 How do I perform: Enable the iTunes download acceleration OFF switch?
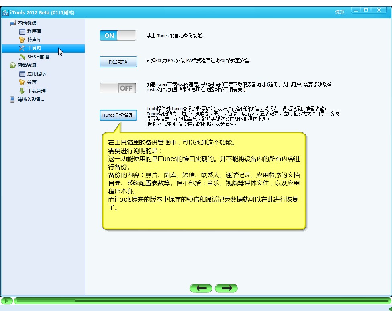(x=118, y=88)
